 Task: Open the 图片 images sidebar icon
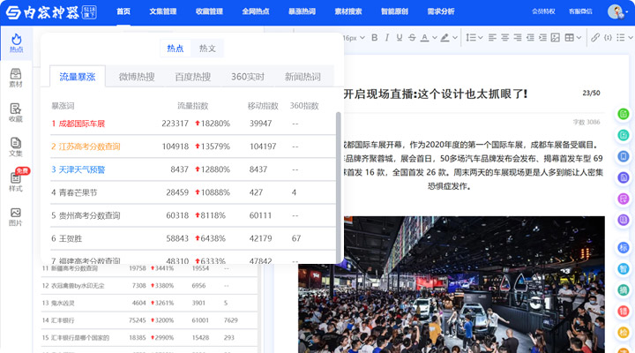16,216
